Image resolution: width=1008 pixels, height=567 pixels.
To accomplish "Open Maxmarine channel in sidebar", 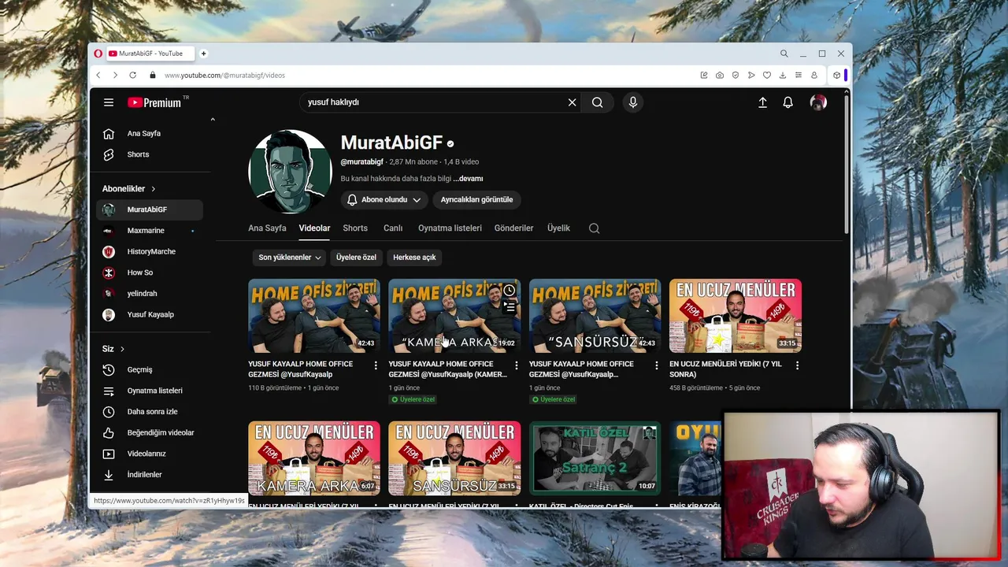I will click(150, 231).
